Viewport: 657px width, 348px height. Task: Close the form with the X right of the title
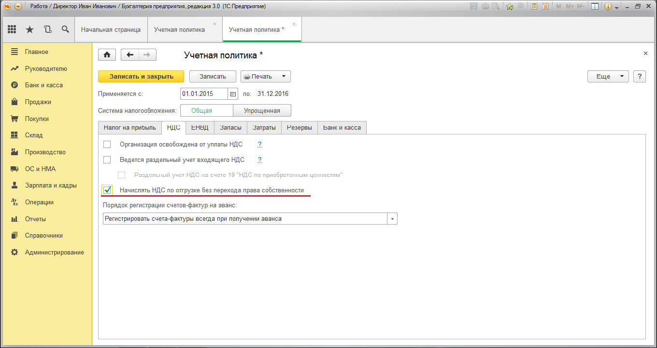[645, 54]
